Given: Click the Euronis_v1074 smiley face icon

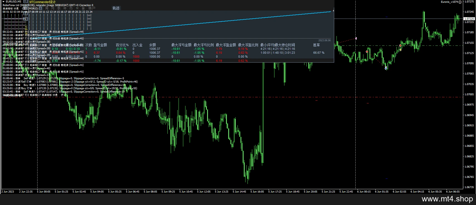Looking at the screenshot, I should click(460, 2).
